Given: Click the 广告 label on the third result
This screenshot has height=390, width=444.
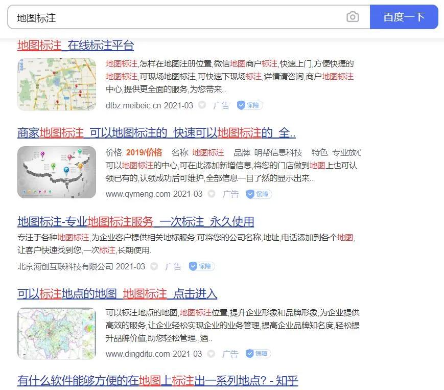Looking at the screenshot, I should click(x=173, y=266).
